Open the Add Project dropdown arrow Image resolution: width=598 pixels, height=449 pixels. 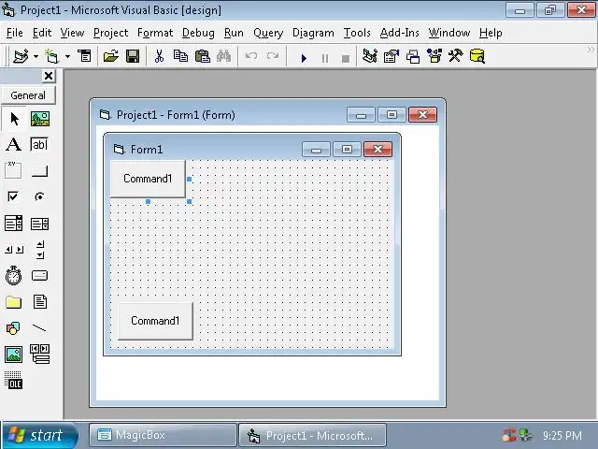click(36, 56)
